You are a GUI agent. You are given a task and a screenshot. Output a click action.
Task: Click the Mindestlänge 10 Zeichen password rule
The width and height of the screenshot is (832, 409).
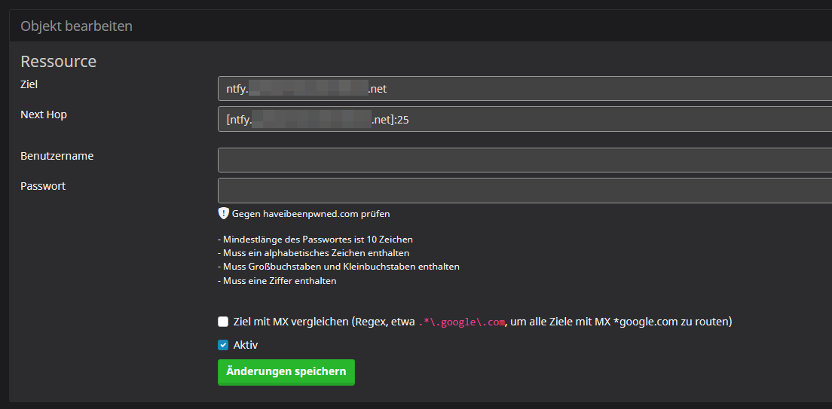click(315, 240)
